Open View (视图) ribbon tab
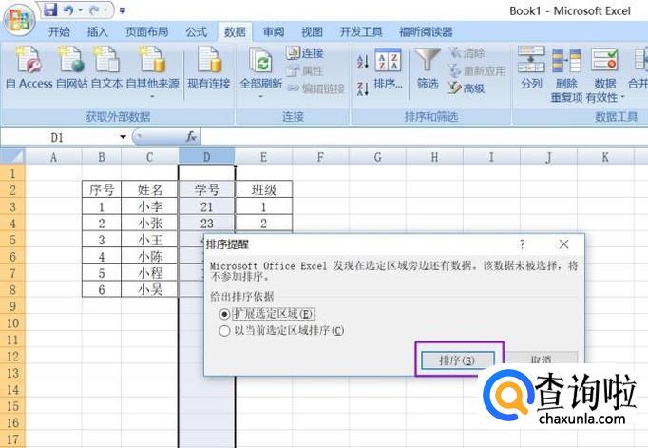The width and height of the screenshot is (648, 448). pyautogui.click(x=312, y=31)
